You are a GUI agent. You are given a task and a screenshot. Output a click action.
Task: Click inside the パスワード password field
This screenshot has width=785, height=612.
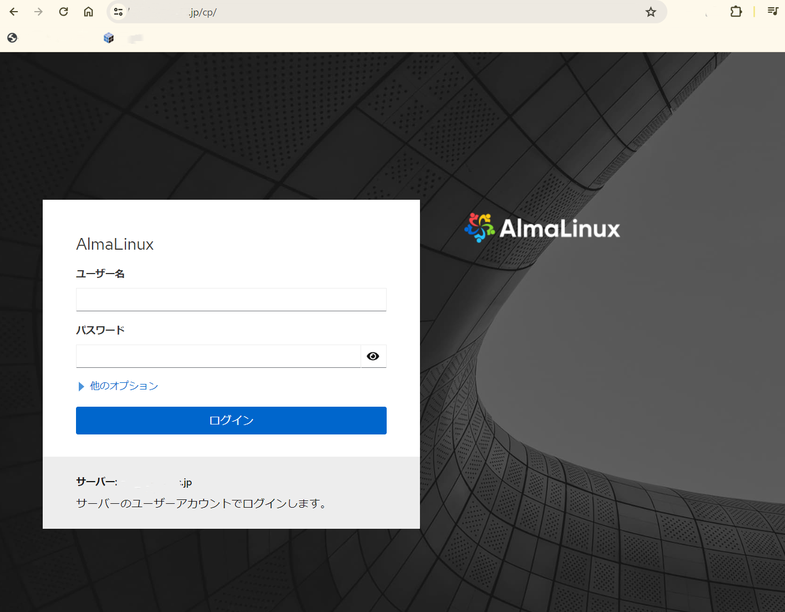[x=218, y=356]
